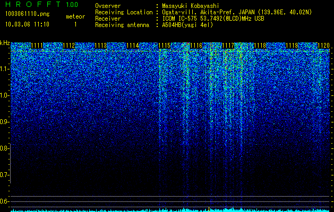Click the 0.6 frequency axis label
334x212 pixels.
click(x=4, y=201)
